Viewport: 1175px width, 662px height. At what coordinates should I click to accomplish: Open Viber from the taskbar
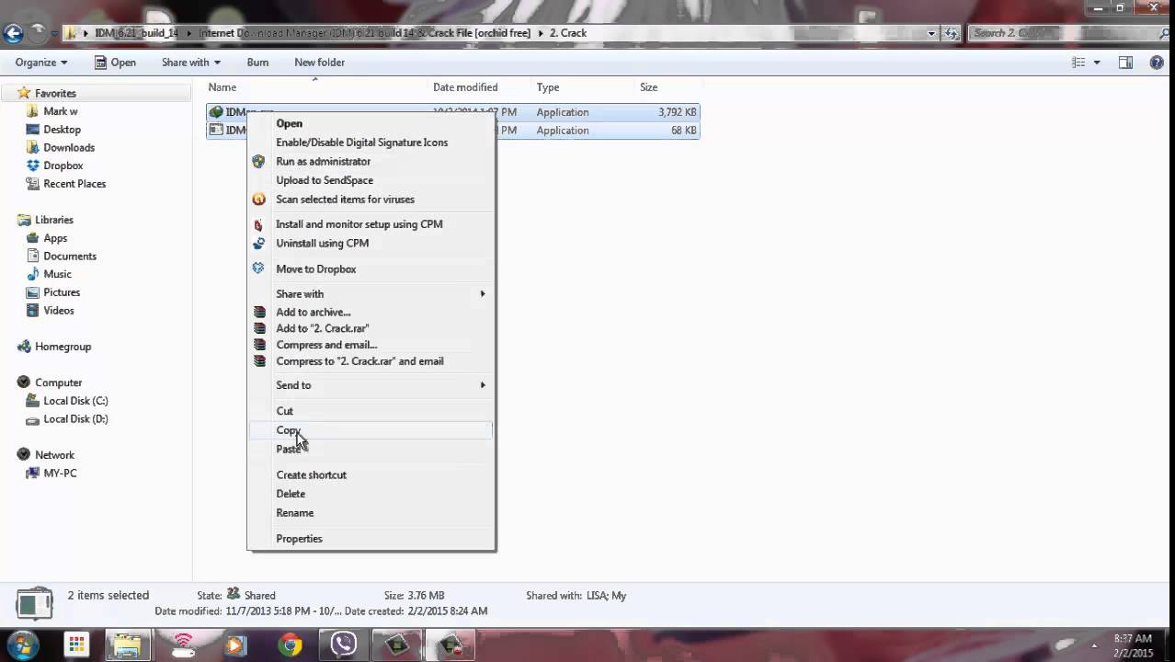344,645
